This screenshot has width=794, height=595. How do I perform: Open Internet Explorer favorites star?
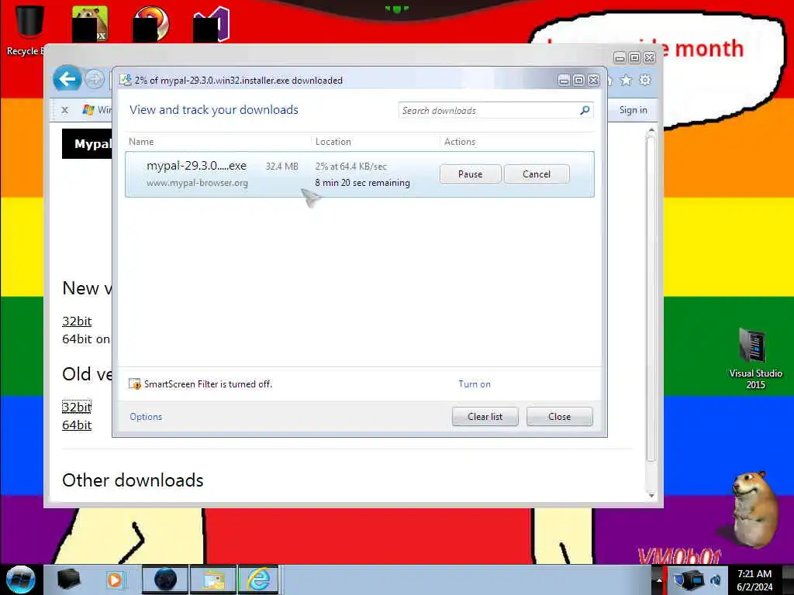coord(627,80)
